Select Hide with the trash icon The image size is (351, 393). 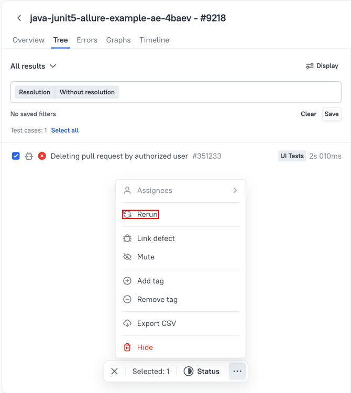[x=145, y=347]
